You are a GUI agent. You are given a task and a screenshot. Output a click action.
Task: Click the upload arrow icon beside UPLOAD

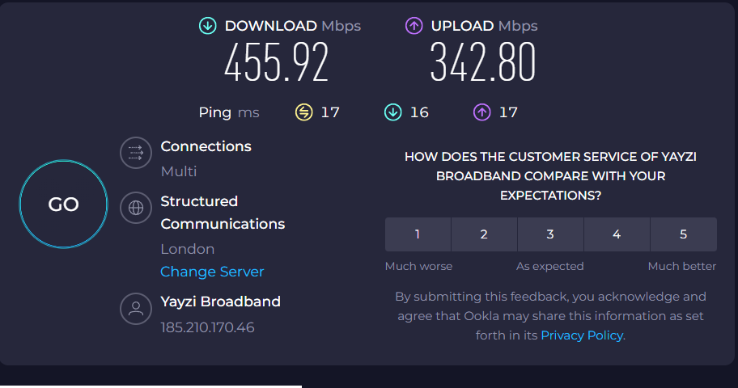(414, 26)
